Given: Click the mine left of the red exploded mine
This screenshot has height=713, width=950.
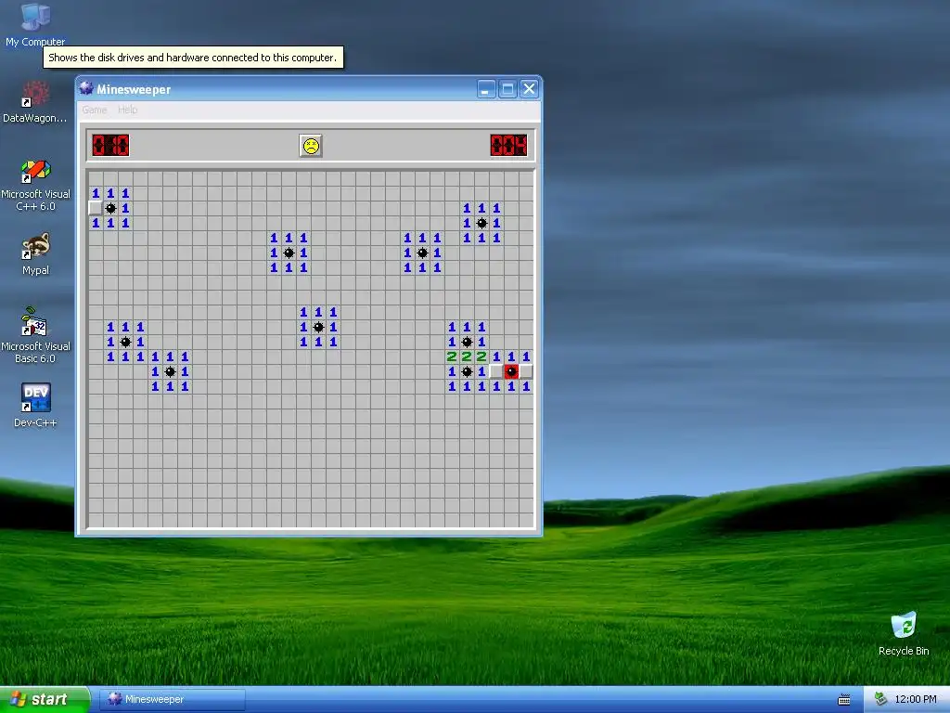Looking at the screenshot, I should (467, 371).
